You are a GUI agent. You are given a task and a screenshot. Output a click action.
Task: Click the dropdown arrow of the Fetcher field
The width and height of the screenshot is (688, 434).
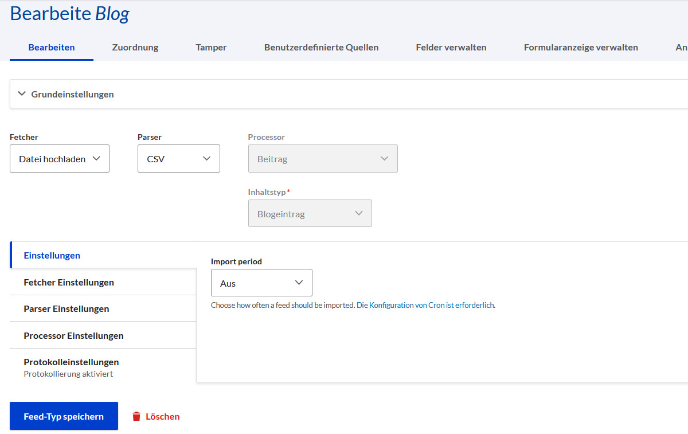(96, 158)
